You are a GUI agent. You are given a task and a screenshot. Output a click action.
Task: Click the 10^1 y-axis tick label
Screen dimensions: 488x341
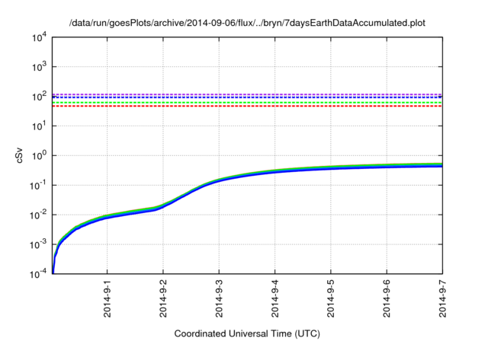[39, 126]
